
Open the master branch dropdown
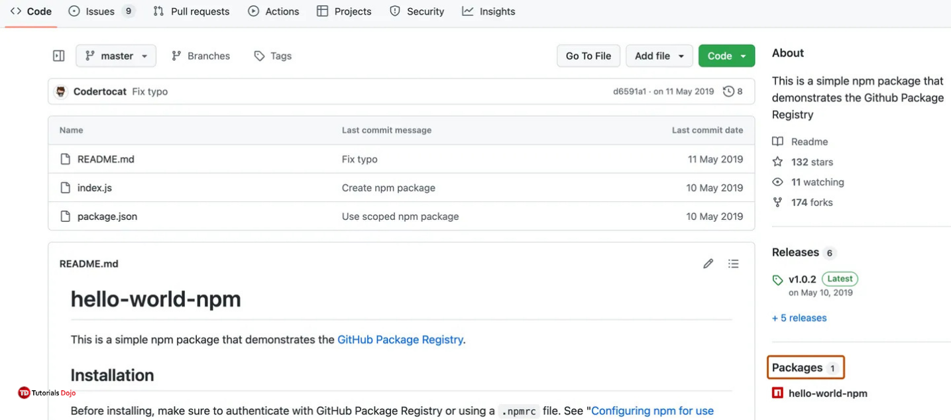coord(115,56)
